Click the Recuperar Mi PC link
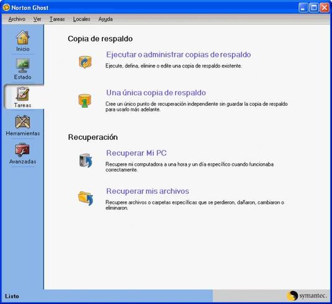Viewport: 332px width, 304px height. (x=136, y=153)
